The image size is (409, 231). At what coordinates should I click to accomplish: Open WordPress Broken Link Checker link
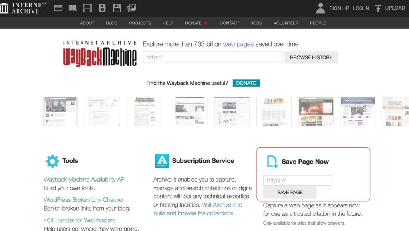[x=84, y=200]
